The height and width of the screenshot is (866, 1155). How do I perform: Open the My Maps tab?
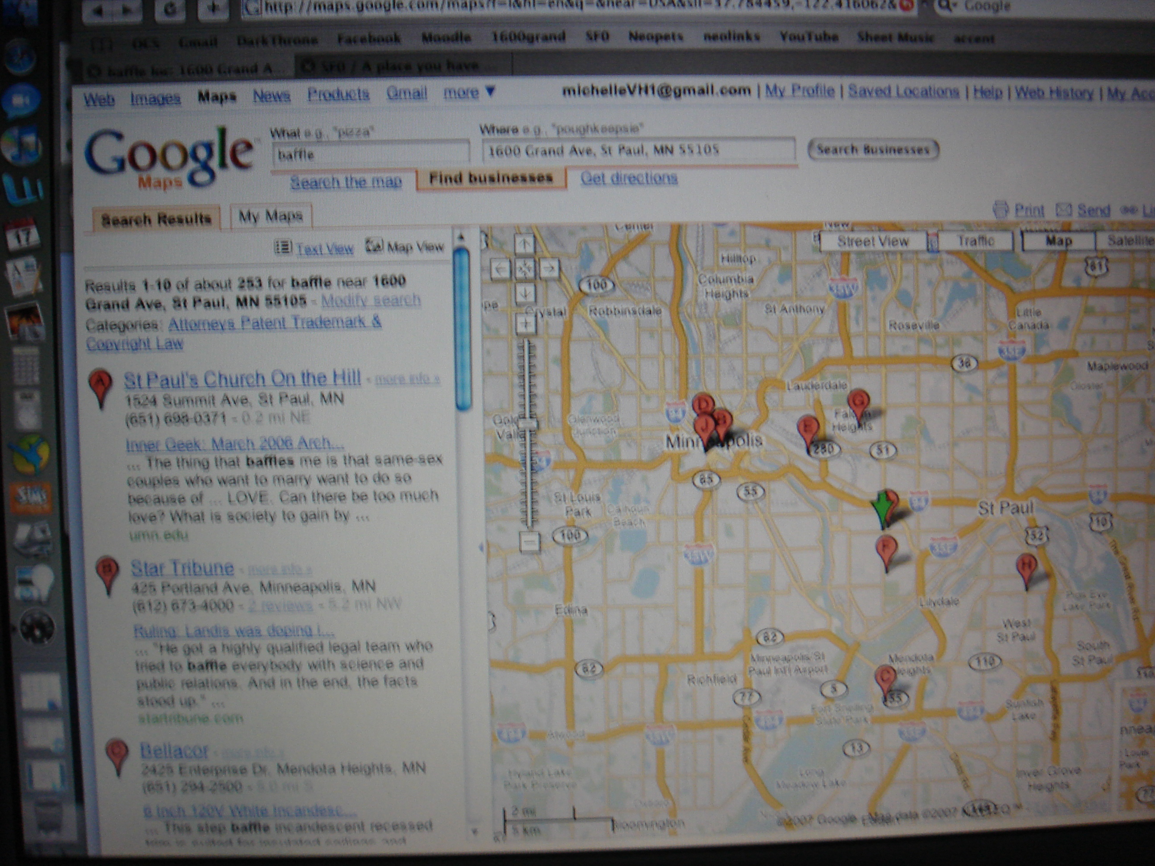point(270,216)
